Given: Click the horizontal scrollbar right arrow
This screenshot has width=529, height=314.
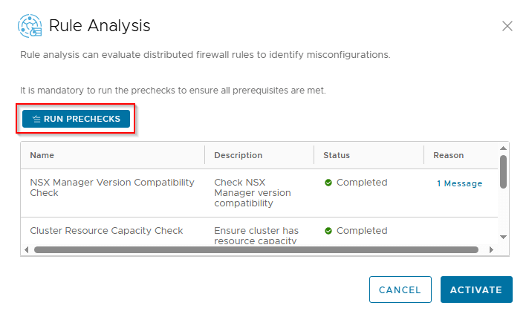Looking at the screenshot, I should click(x=491, y=249).
